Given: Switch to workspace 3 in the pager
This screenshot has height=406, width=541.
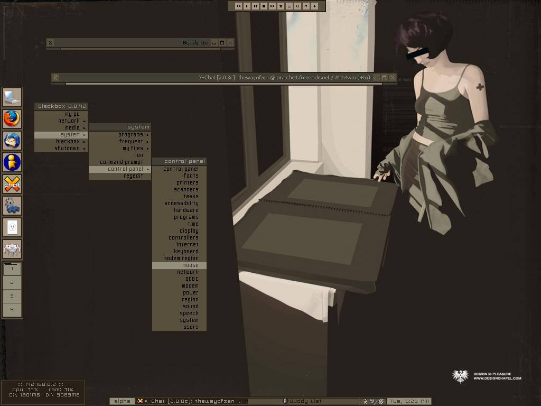Looking at the screenshot, I should click(x=12, y=296).
